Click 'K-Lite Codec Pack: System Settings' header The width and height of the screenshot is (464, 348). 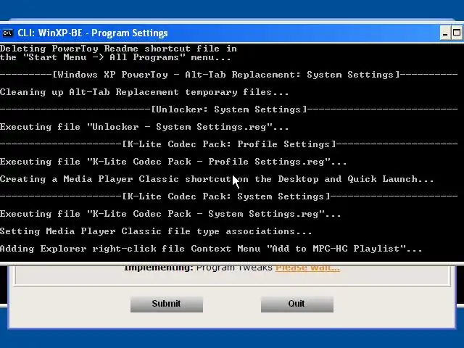point(229,196)
